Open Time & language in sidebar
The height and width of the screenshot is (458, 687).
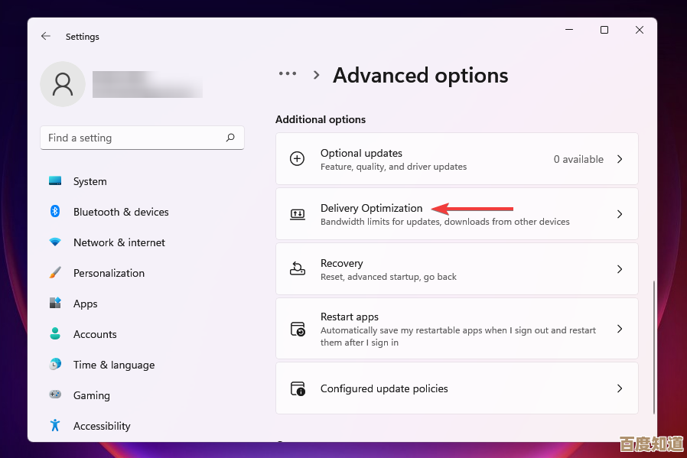[x=113, y=365]
